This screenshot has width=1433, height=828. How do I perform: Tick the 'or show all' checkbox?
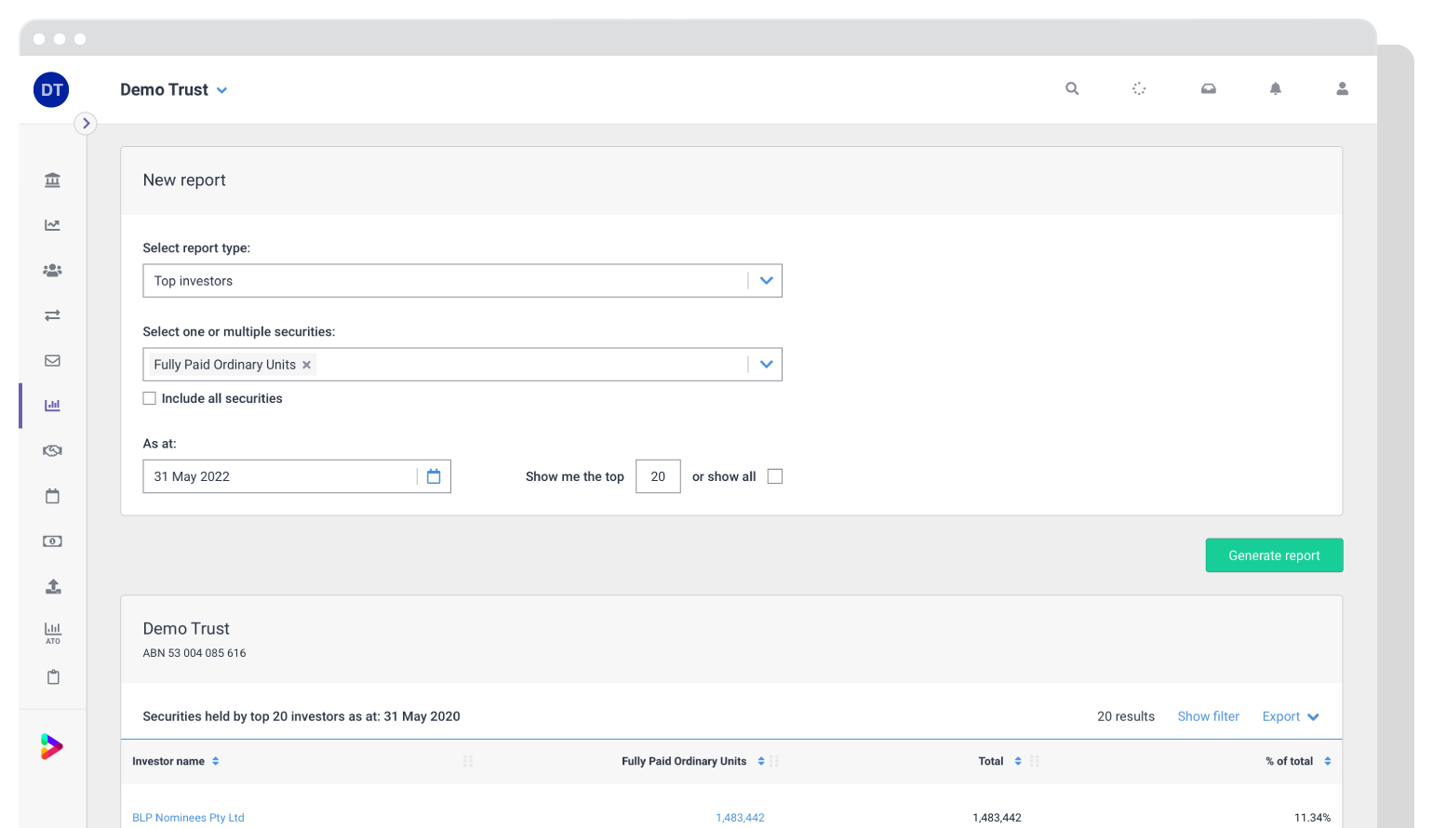click(x=775, y=475)
